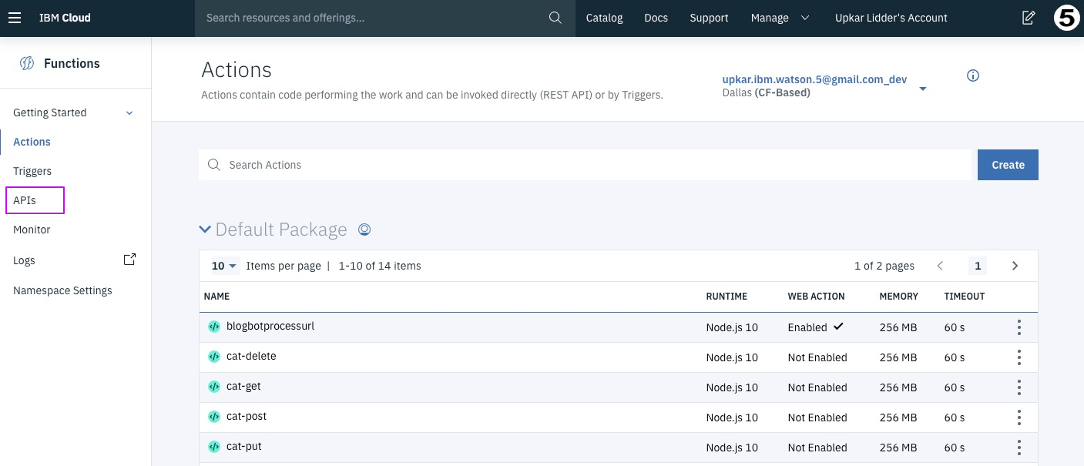
Task: Click the cat-post action icon
Action: tap(214, 417)
